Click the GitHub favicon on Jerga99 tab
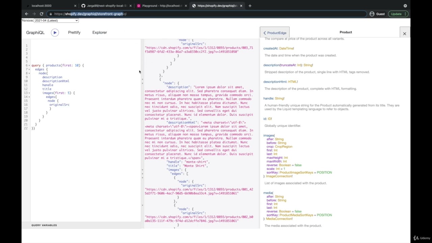 pos(83,6)
